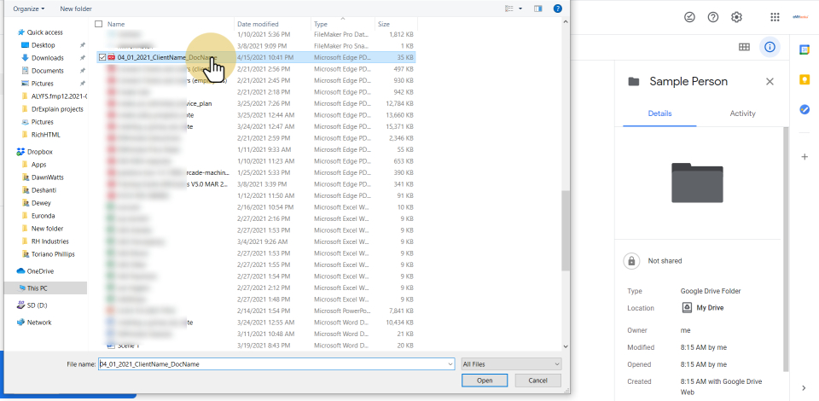Viewport: 819px width, 401px height.
Task: Open the Organize dropdown menu
Action: [29, 9]
